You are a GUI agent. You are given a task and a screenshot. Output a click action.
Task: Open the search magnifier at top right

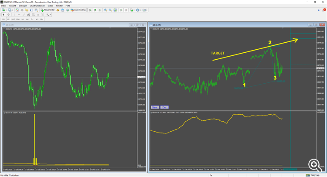pyautogui.click(x=319, y=10)
